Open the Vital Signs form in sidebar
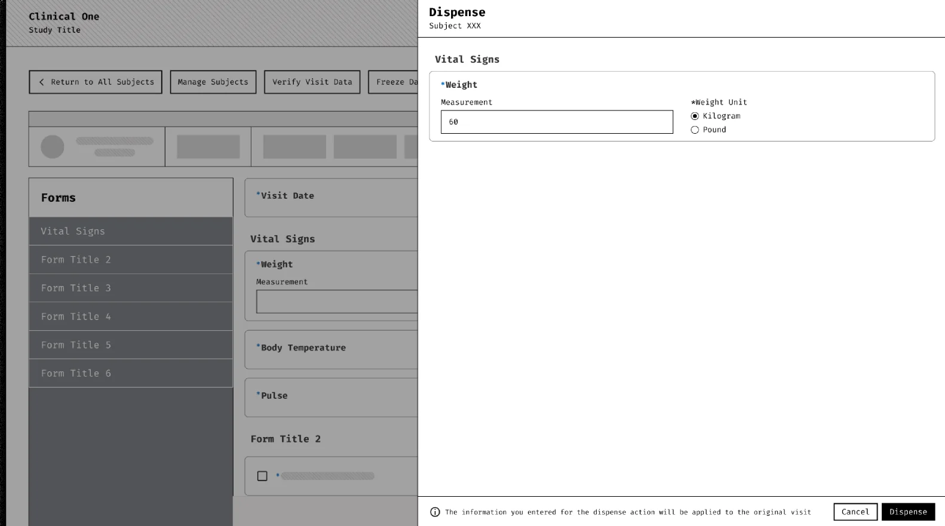 131,231
